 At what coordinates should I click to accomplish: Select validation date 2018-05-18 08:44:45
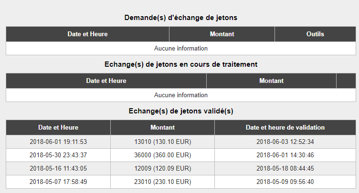(x=285, y=169)
